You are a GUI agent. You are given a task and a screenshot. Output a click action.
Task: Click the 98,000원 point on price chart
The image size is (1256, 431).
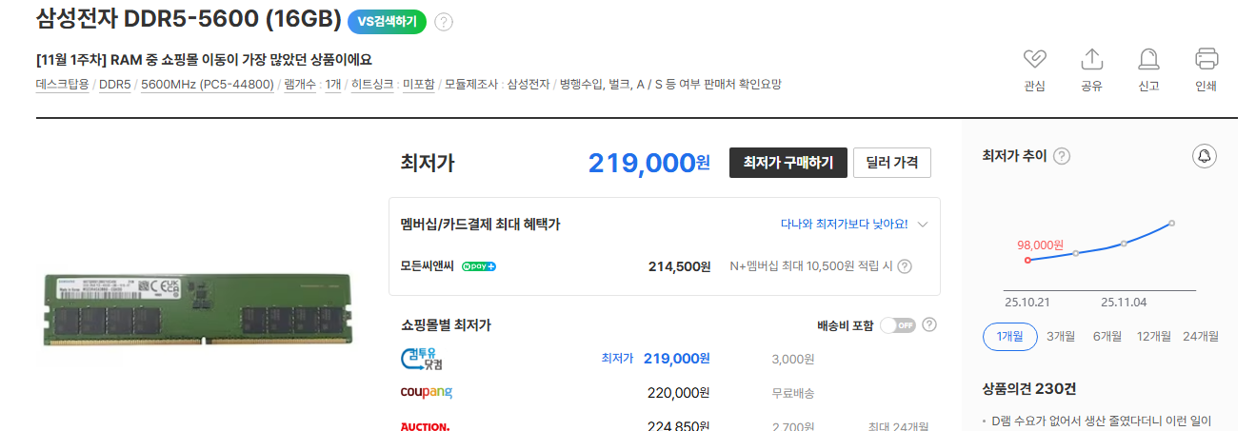[1027, 260]
